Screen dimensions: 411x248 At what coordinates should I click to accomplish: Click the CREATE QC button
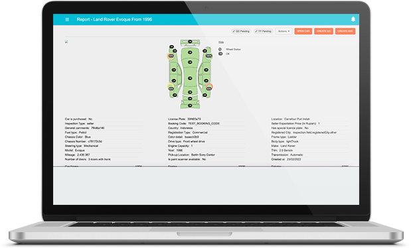point(324,31)
